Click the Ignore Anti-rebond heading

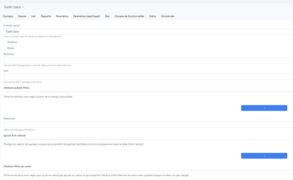point(14,136)
